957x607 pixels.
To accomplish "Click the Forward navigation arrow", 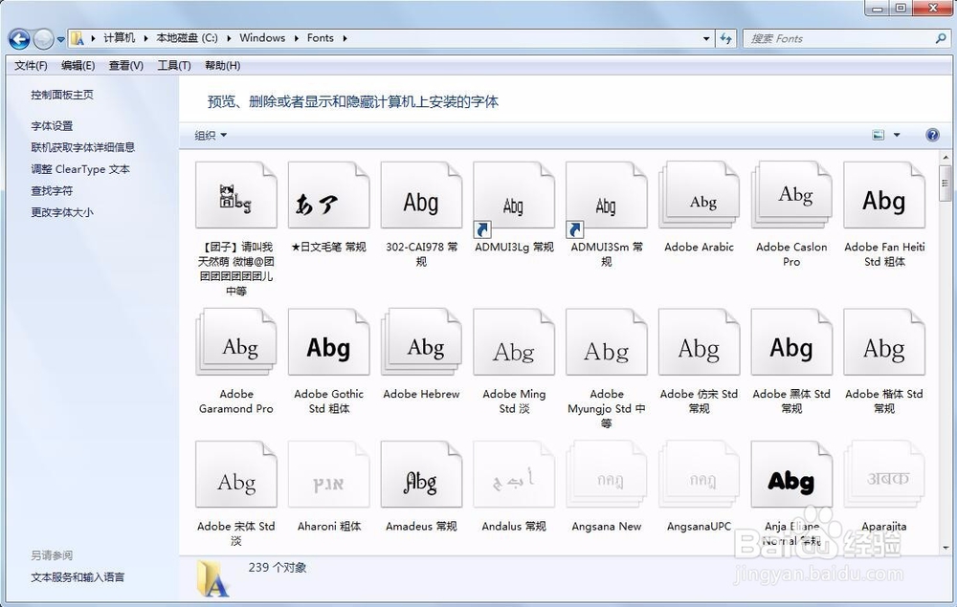I will [x=44, y=37].
